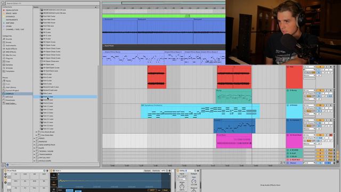
Task: Disarm recording on 12 Drum Rack track
Action: pyautogui.click(x=331, y=135)
